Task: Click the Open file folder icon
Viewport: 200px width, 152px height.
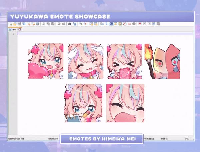Action: (x=15, y=24)
